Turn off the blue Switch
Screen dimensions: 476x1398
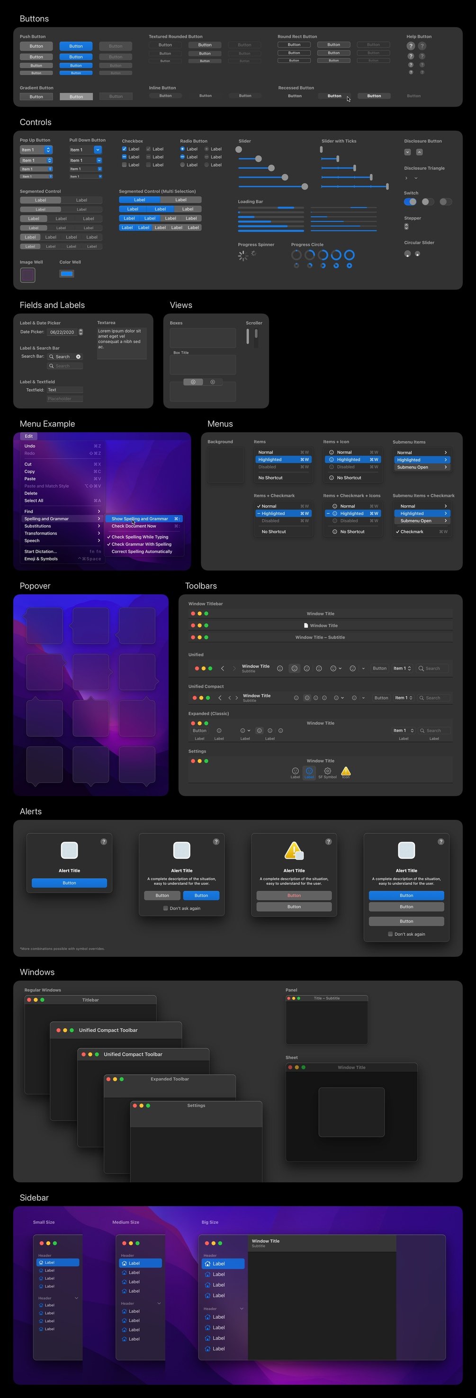coord(410,202)
